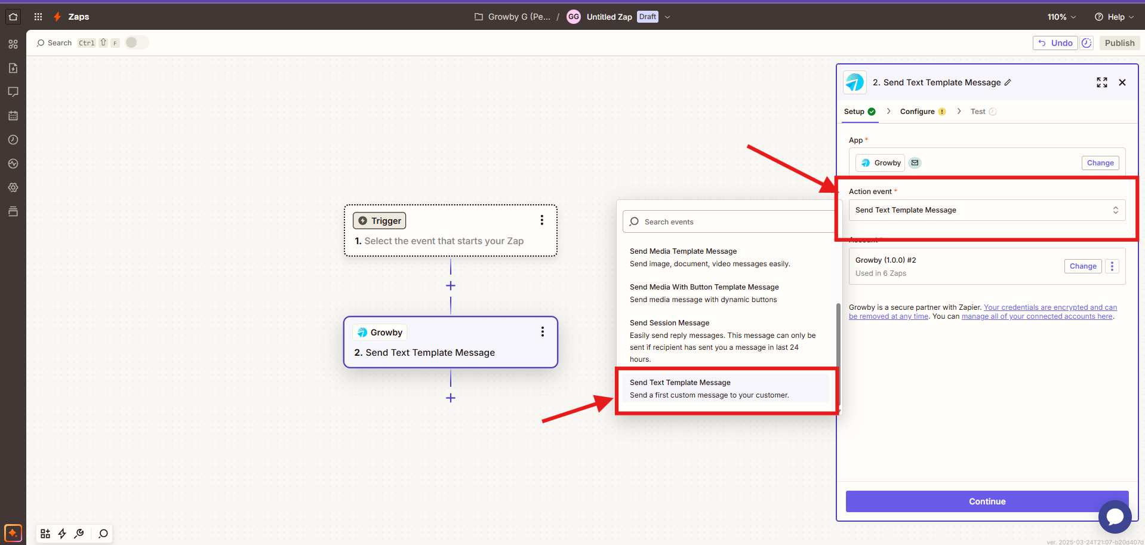
Task: Click the version history icon next to Undo
Action: tap(1087, 43)
